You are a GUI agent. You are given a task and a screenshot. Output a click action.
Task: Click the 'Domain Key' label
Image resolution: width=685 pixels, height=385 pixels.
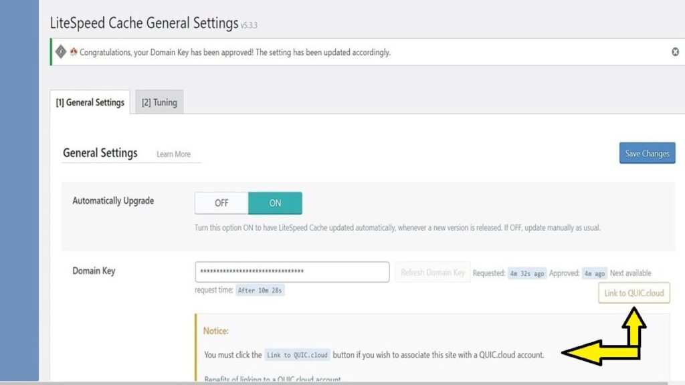pos(94,271)
